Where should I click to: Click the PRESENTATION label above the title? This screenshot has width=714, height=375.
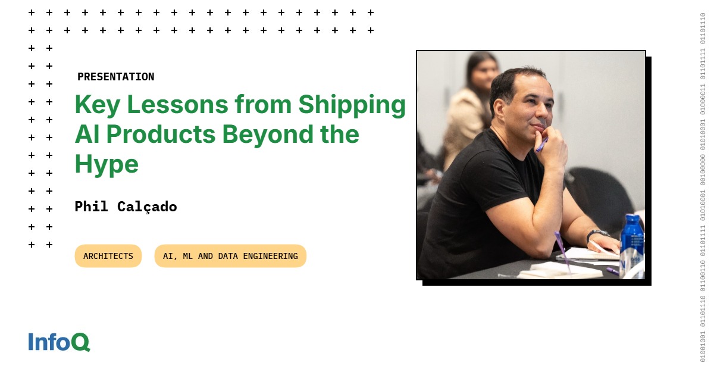coord(115,77)
